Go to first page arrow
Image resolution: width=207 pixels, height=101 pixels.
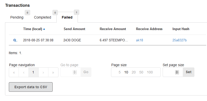pos(14,72)
